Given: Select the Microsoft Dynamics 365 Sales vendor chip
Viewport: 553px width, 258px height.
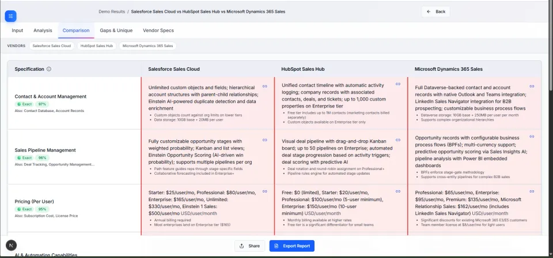Looking at the screenshot, I should 148,46.
